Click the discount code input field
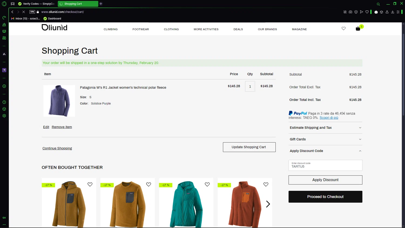Viewport: 405px width, 228px height. 325,165
